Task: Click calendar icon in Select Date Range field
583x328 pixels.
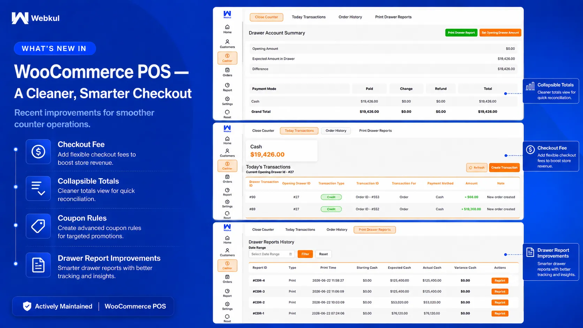Action: (290, 254)
